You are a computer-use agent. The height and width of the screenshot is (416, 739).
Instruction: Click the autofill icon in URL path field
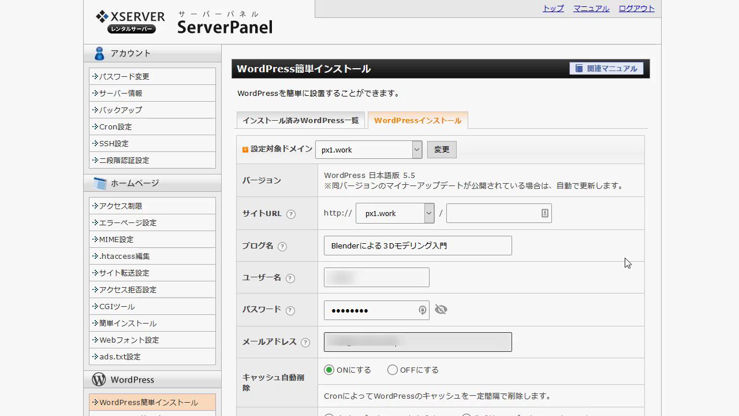[544, 213]
